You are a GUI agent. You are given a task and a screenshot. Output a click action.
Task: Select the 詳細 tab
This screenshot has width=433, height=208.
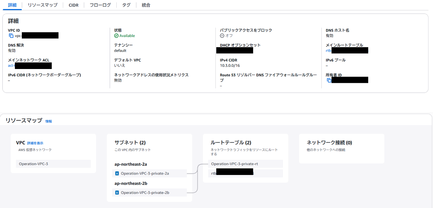pyautogui.click(x=12, y=5)
